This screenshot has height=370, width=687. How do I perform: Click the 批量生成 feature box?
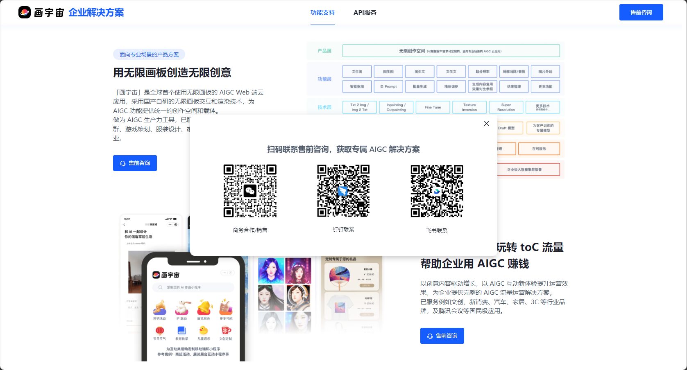click(x=420, y=86)
